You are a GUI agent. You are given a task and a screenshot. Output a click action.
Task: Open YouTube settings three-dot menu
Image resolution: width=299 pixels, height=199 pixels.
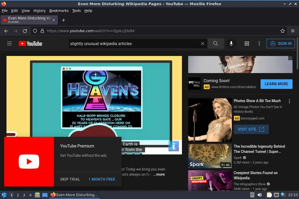(259, 44)
